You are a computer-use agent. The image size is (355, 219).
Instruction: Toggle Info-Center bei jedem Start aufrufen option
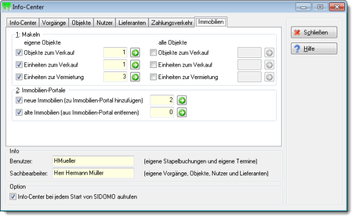13,197
